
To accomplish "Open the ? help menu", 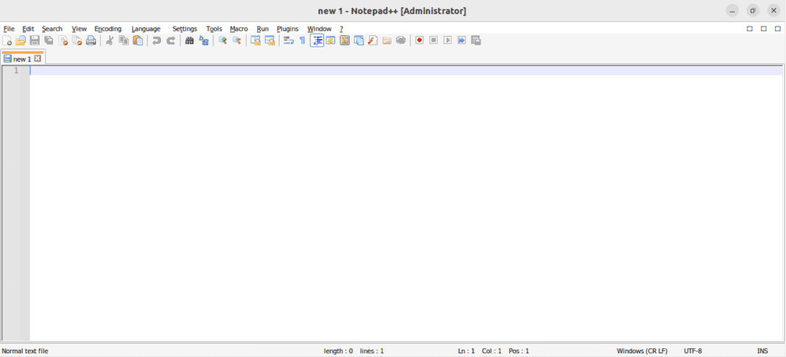I will pos(341,29).
